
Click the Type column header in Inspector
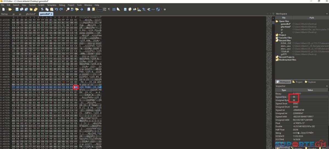point(284,90)
